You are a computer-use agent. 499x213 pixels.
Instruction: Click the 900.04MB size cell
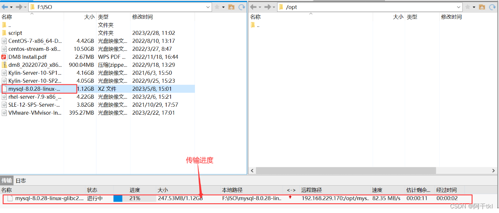tap(81, 65)
